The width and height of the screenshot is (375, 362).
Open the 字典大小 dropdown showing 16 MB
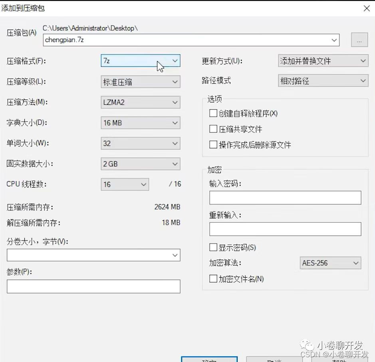click(141, 123)
